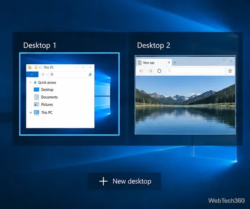Click the blue File tab in This PC window

tap(32, 74)
